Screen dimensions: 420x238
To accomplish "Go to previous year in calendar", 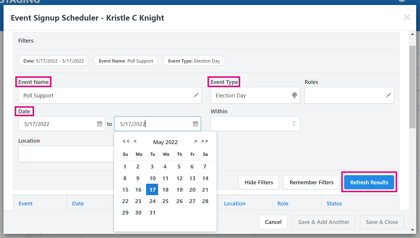I will [126, 141].
